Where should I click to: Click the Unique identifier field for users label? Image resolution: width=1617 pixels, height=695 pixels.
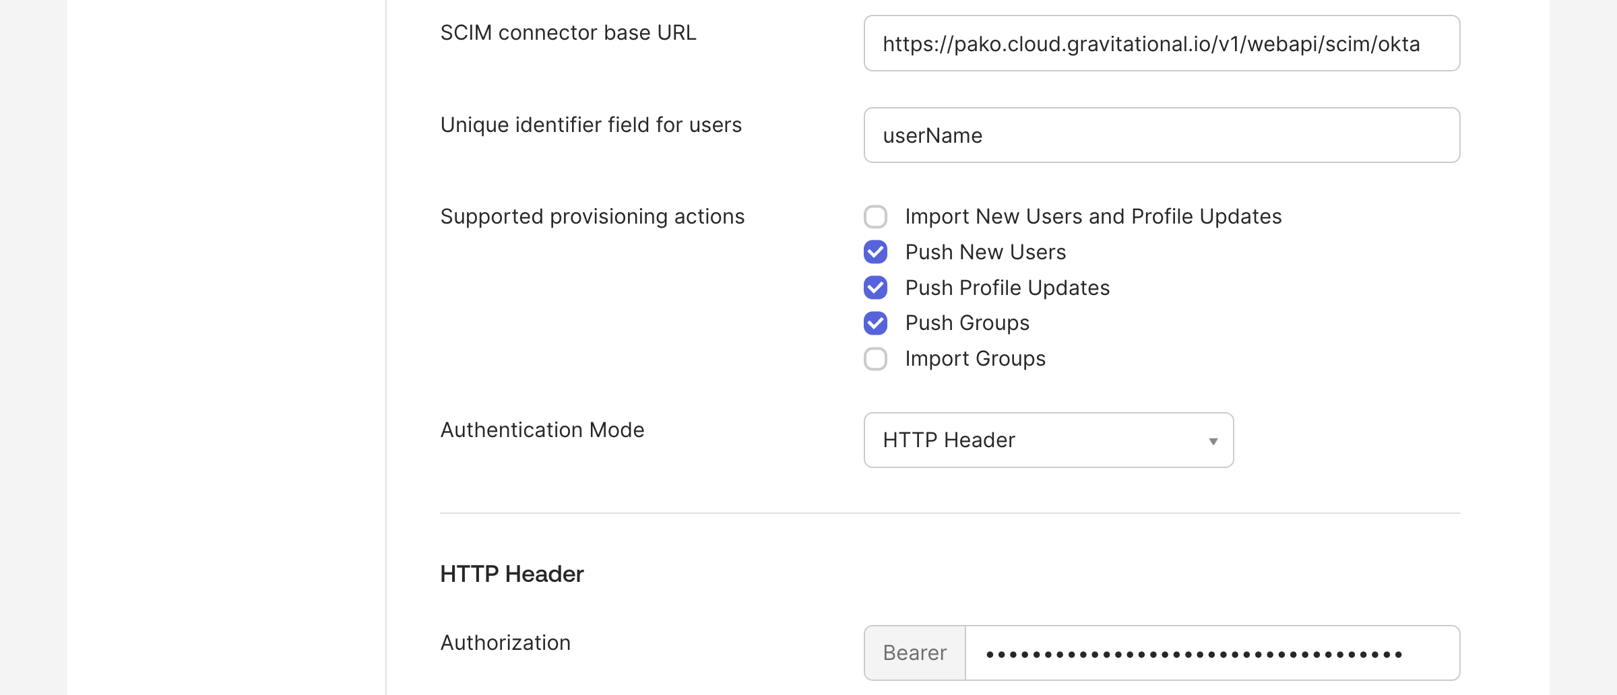pos(591,125)
